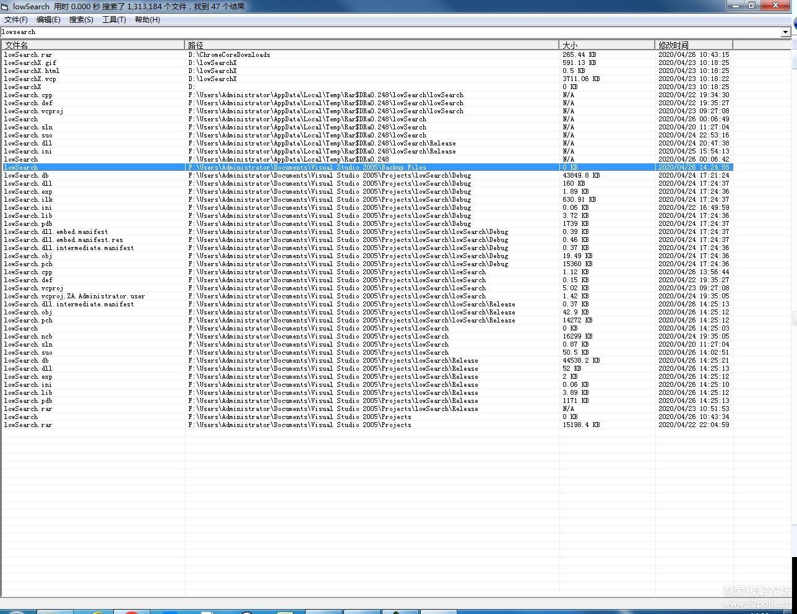Click the size value '50.5 KB'

tap(576, 352)
